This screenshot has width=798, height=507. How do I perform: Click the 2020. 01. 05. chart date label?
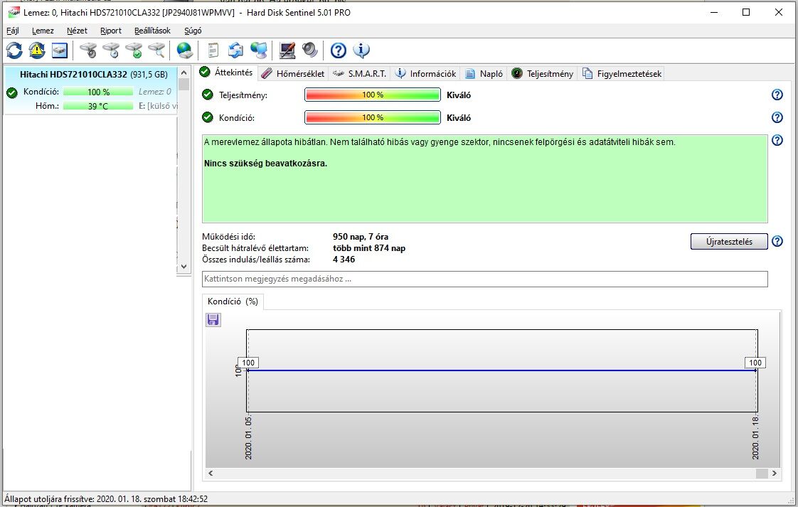point(248,438)
